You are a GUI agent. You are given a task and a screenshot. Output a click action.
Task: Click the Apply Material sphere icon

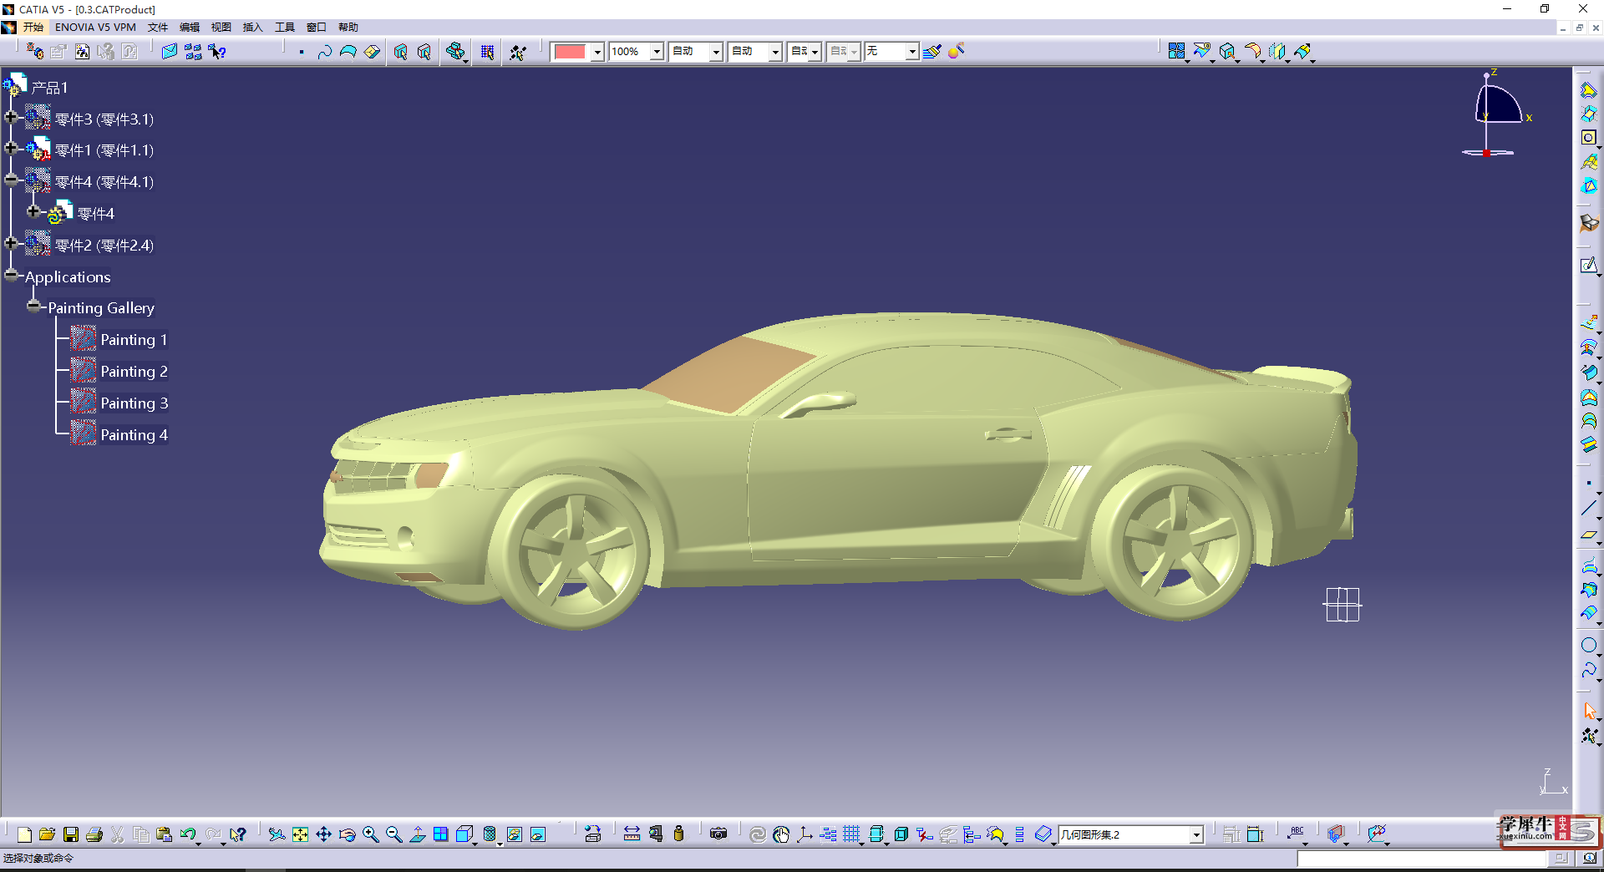click(957, 52)
